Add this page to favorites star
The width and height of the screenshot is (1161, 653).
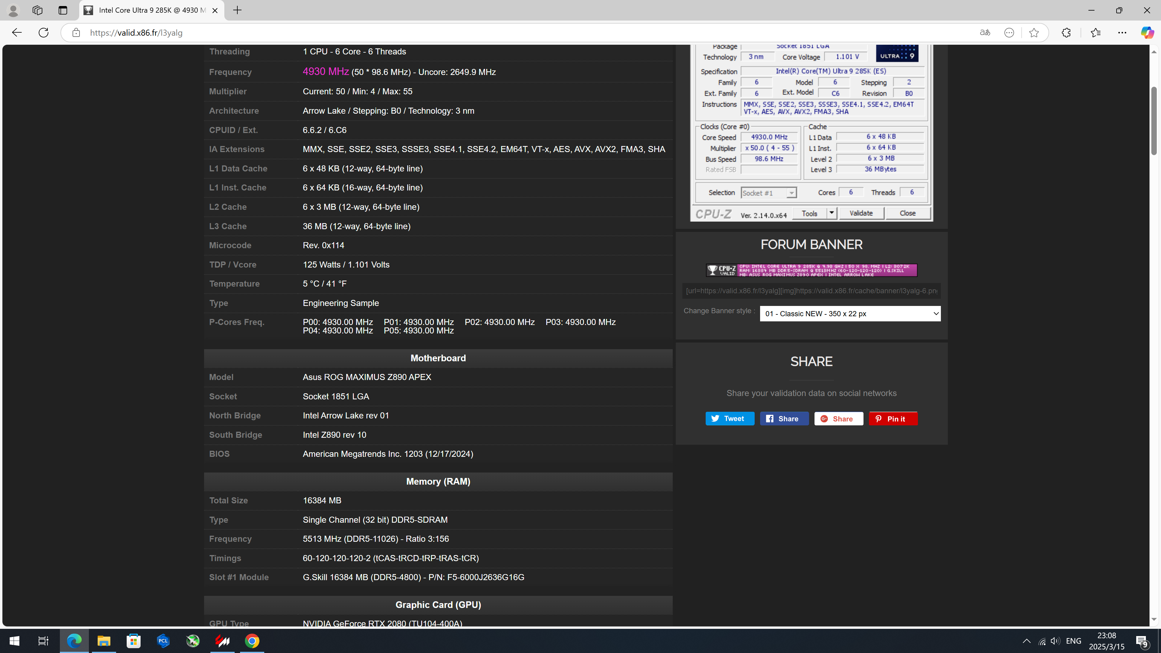click(x=1034, y=32)
